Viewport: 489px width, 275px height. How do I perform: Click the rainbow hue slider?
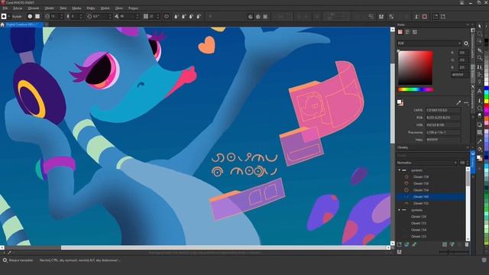click(415, 90)
